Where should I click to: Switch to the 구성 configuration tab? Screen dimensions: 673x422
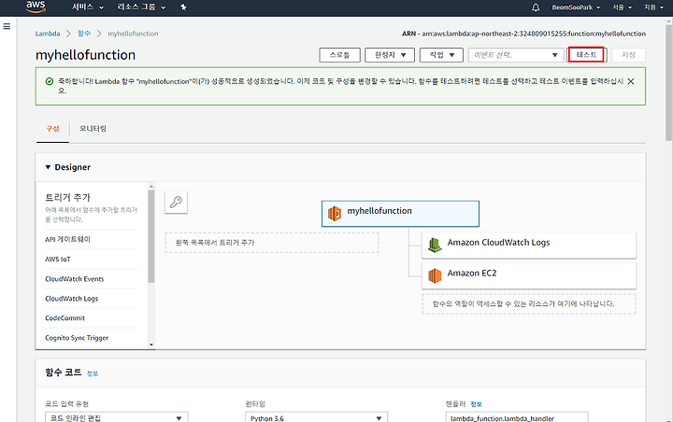[52, 129]
